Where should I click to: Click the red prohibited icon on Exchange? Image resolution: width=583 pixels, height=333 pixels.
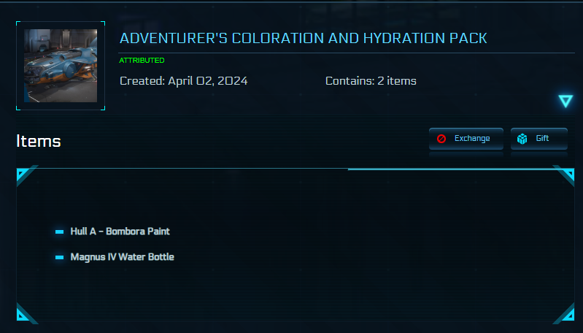(x=441, y=139)
